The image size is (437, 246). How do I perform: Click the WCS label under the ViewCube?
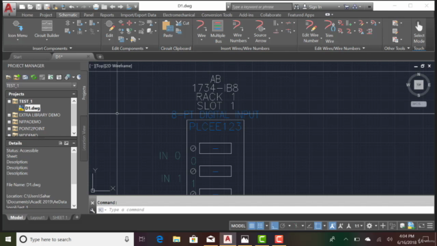tap(419, 104)
